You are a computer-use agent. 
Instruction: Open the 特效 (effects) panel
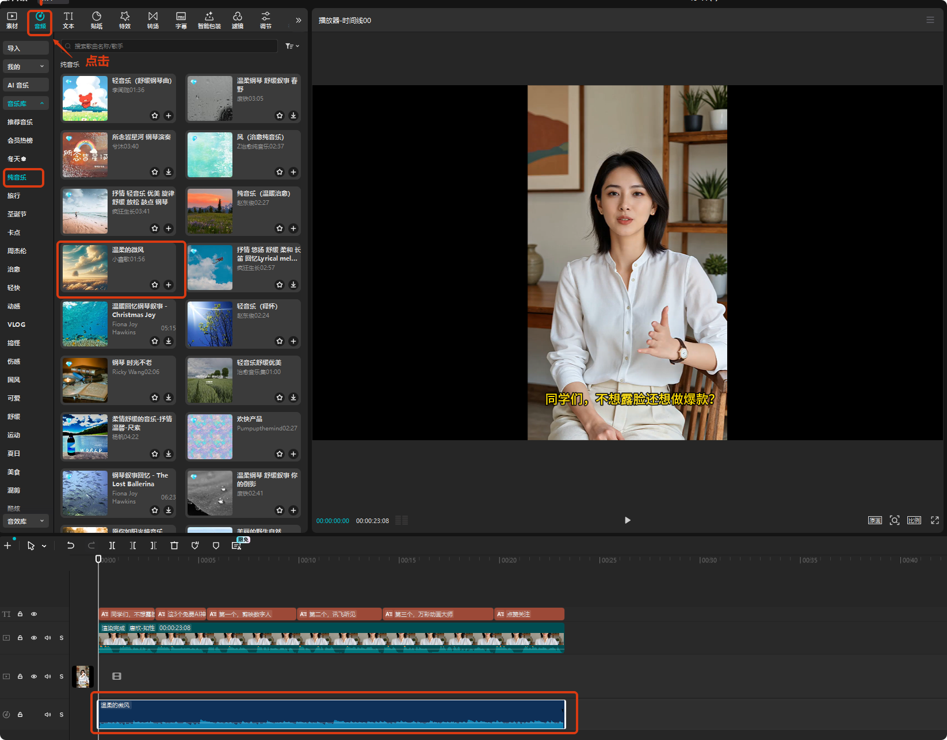125,20
